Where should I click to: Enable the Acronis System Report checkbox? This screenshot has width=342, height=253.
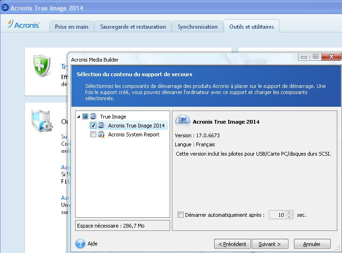click(93, 134)
